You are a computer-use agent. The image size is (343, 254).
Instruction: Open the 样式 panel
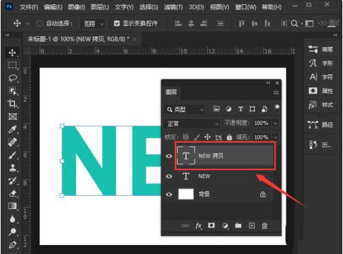320,105
